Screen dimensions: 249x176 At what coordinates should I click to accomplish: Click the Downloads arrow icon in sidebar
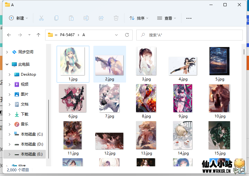(x=17, y=114)
